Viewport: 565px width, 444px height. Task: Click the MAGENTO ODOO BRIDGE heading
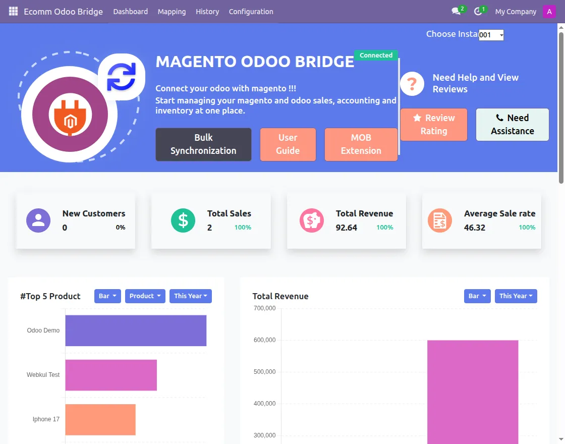(255, 62)
